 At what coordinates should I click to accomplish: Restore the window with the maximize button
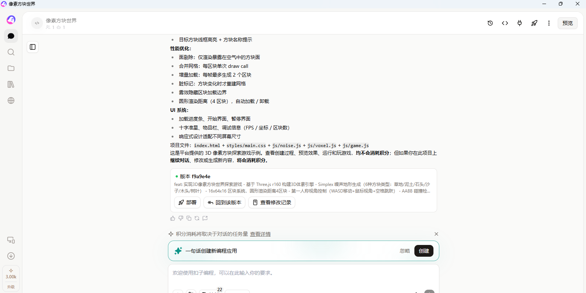coord(561,4)
